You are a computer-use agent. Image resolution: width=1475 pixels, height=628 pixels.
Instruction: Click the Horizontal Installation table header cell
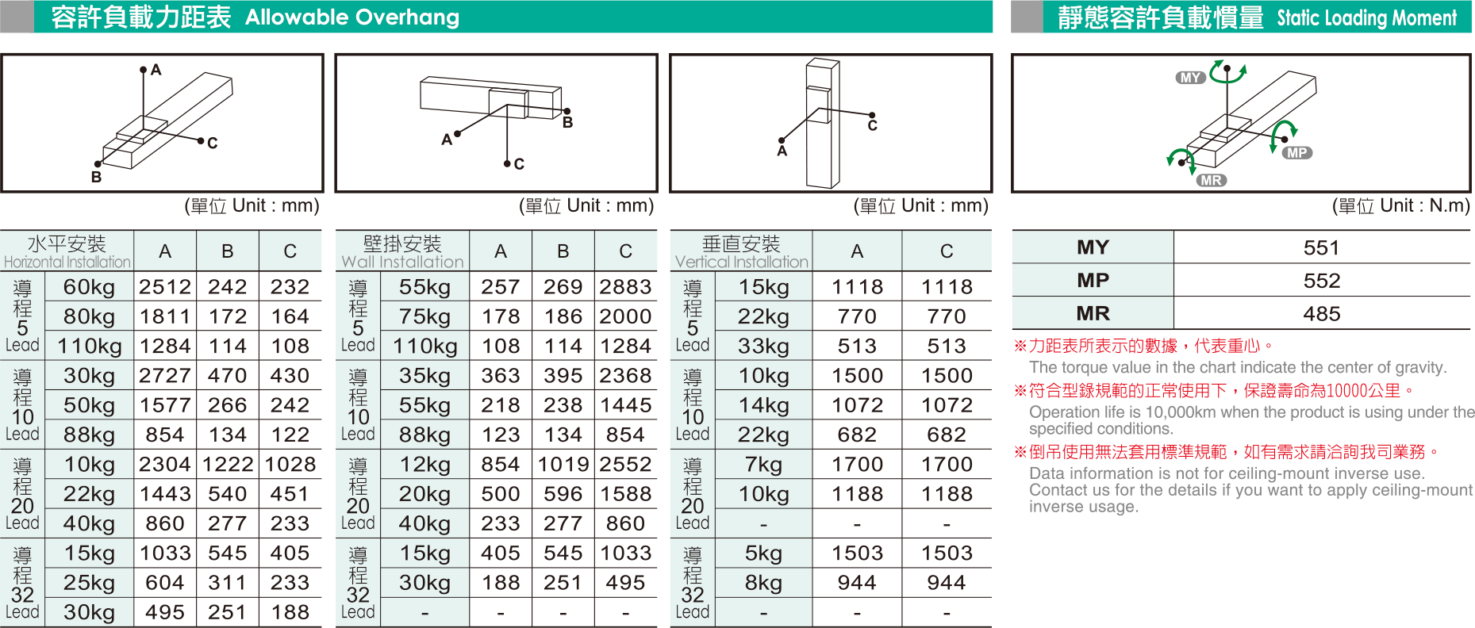click(x=67, y=251)
